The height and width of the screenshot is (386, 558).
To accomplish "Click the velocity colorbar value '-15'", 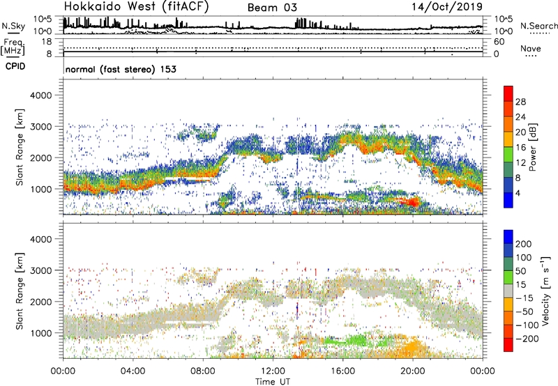I will coord(524,298).
